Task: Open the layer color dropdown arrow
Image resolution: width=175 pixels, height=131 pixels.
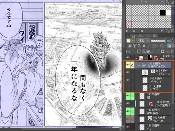Action: click(172, 46)
